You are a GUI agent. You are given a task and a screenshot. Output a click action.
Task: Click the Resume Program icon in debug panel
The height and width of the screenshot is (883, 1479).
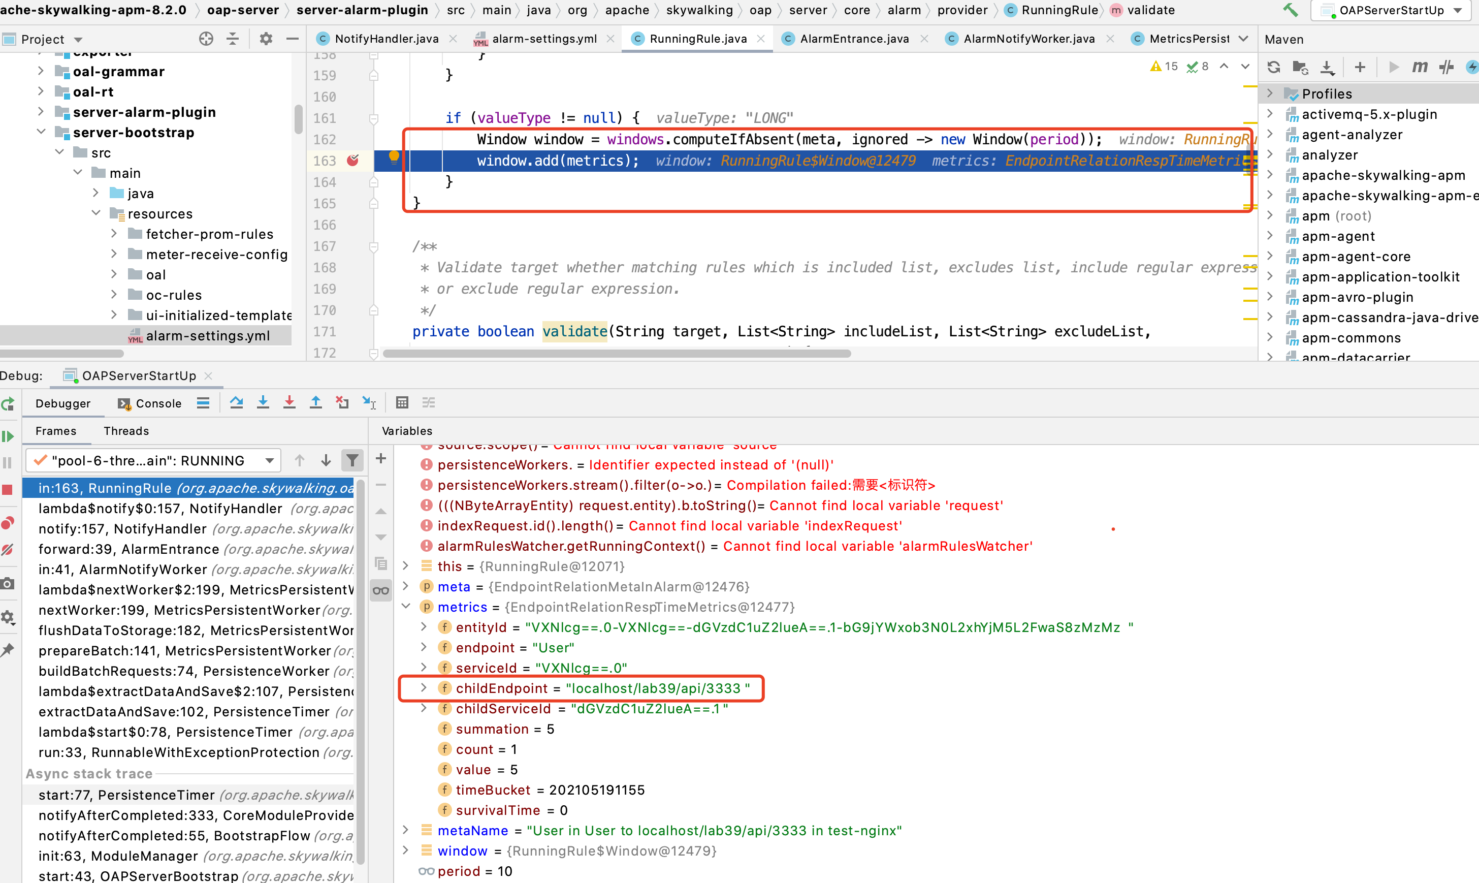pos(8,436)
